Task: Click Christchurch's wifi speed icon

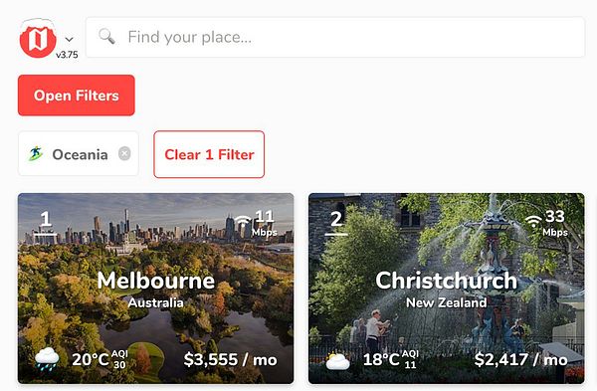Action: point(533,221)
